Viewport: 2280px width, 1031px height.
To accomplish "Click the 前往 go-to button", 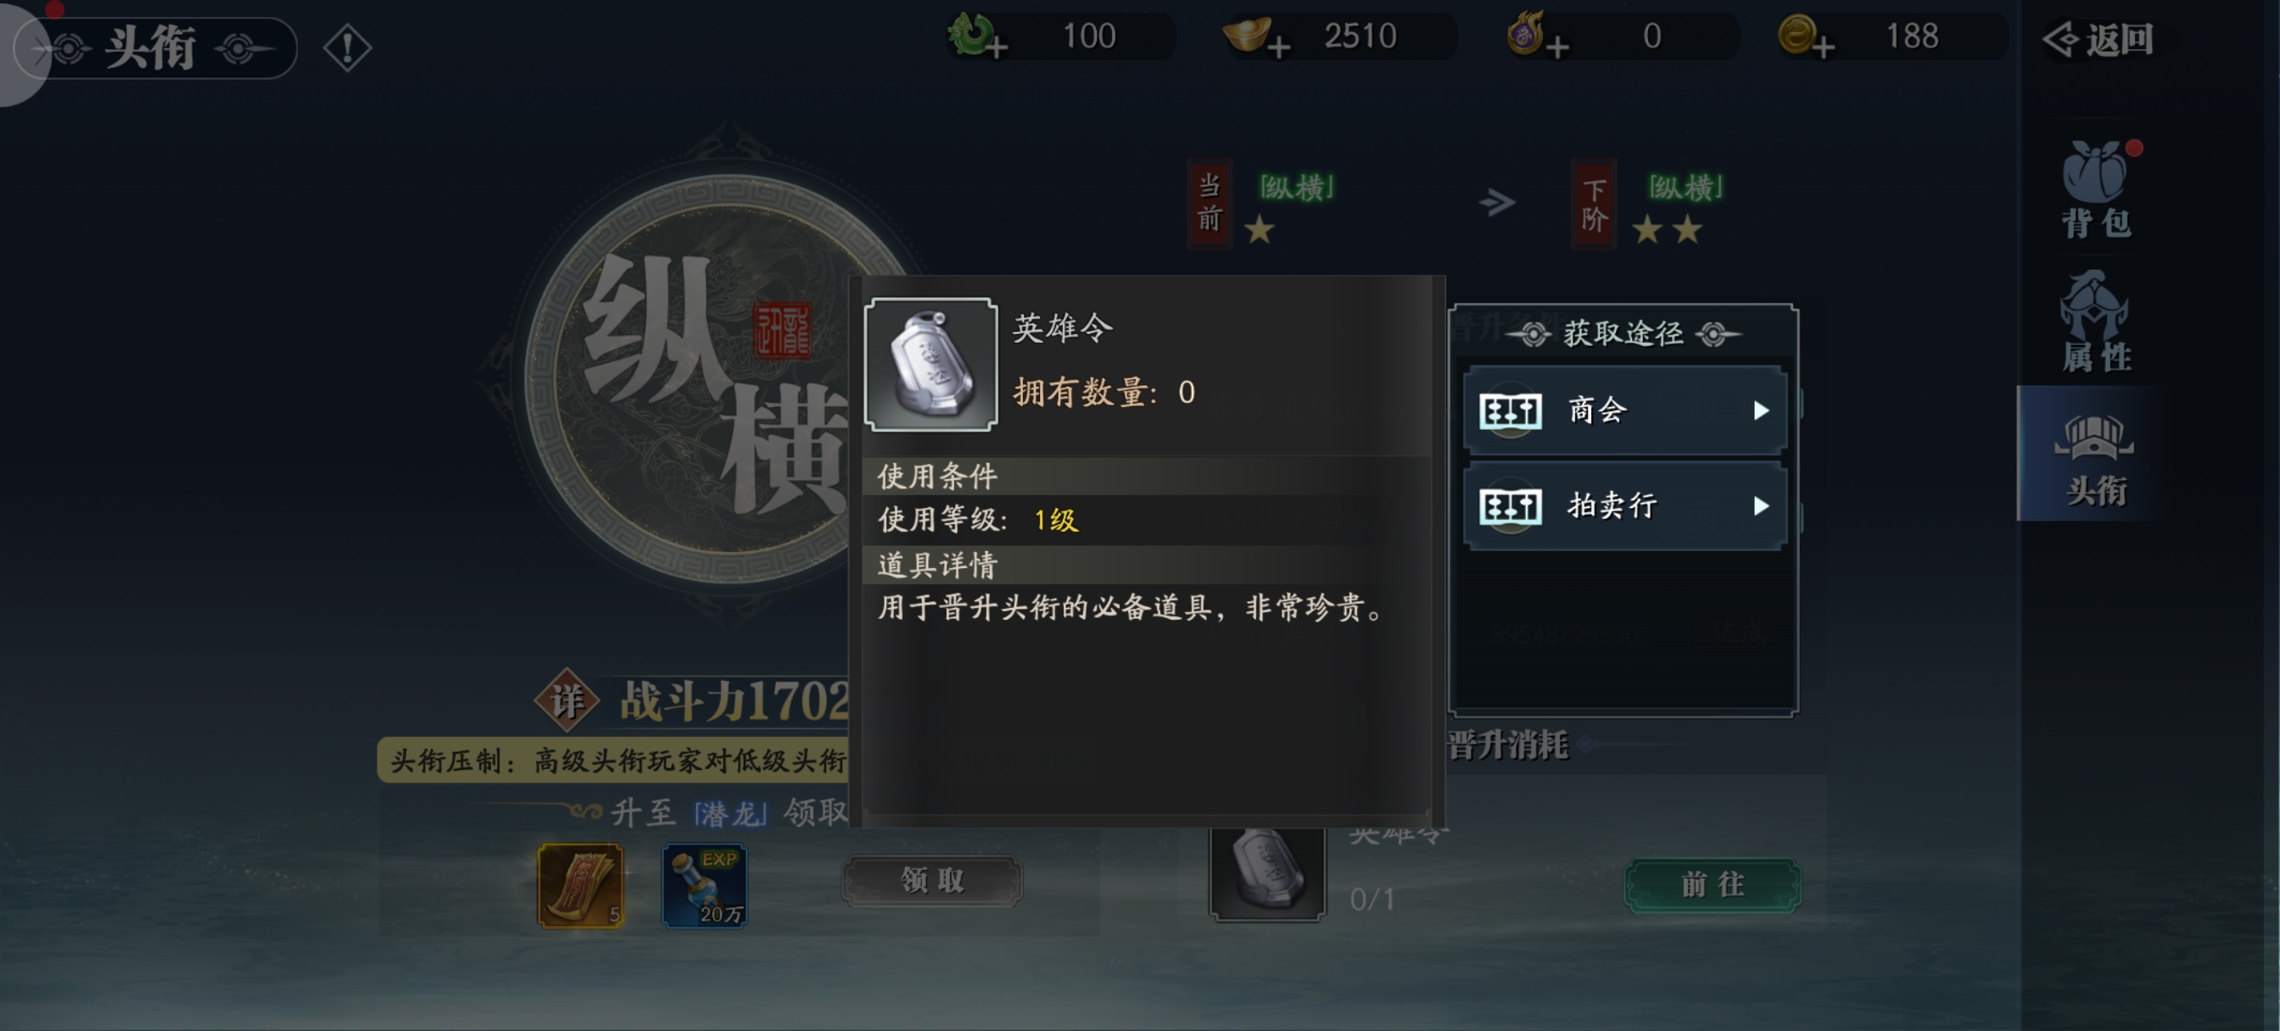I will [x=1712, y=885].
